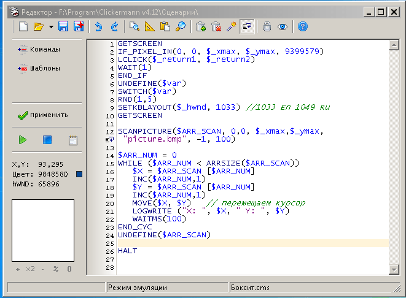Click the SETKBLAYOUT command on line 9
This screenshot has width=406, height=298.
145,107
